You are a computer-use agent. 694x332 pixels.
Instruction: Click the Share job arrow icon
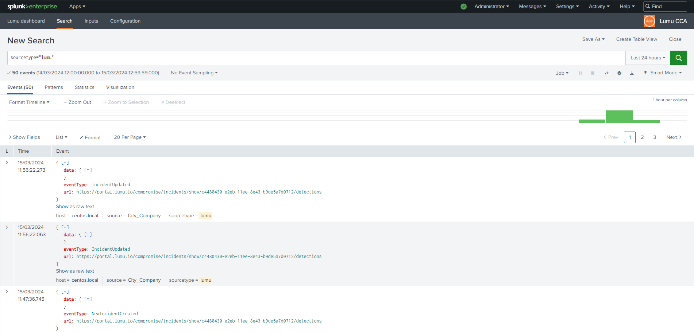click(606, 73)
